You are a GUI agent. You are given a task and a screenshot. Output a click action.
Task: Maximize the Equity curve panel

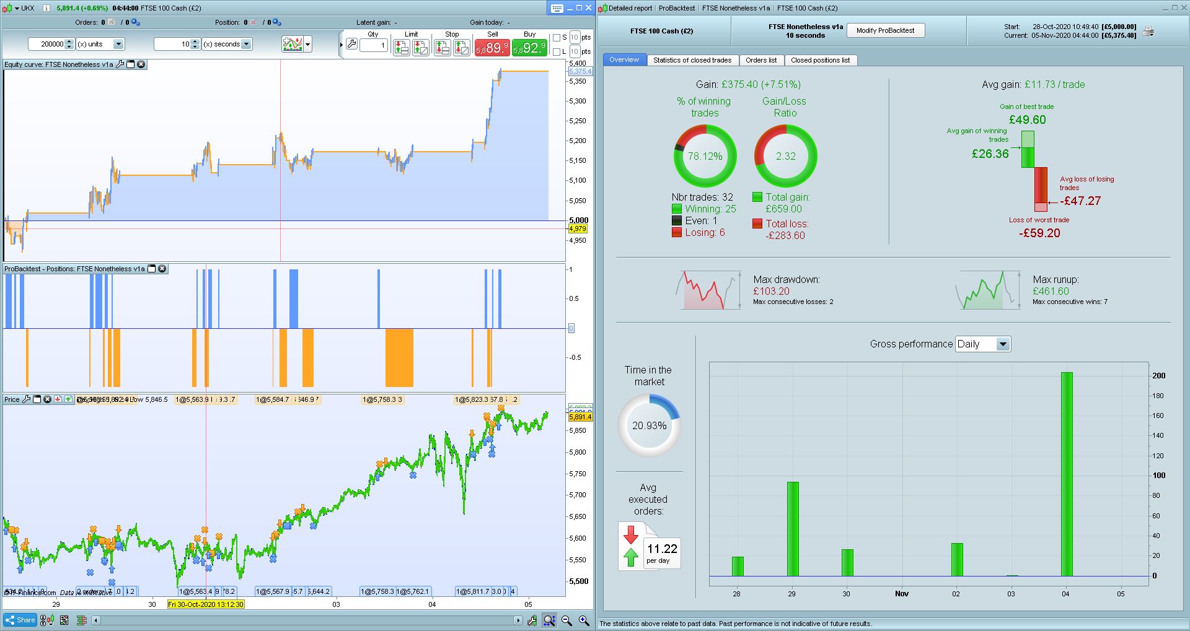tap(131, 64)
